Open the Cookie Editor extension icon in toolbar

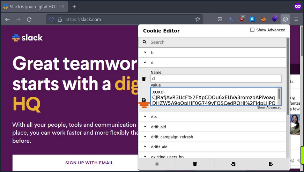[x=285, y=19]
